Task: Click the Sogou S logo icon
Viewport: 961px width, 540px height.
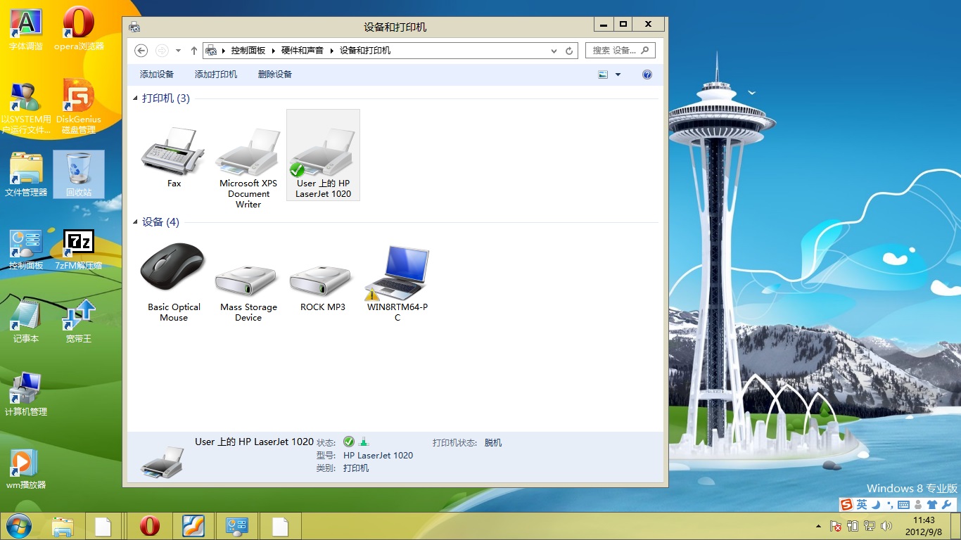Action: [847, 505]
